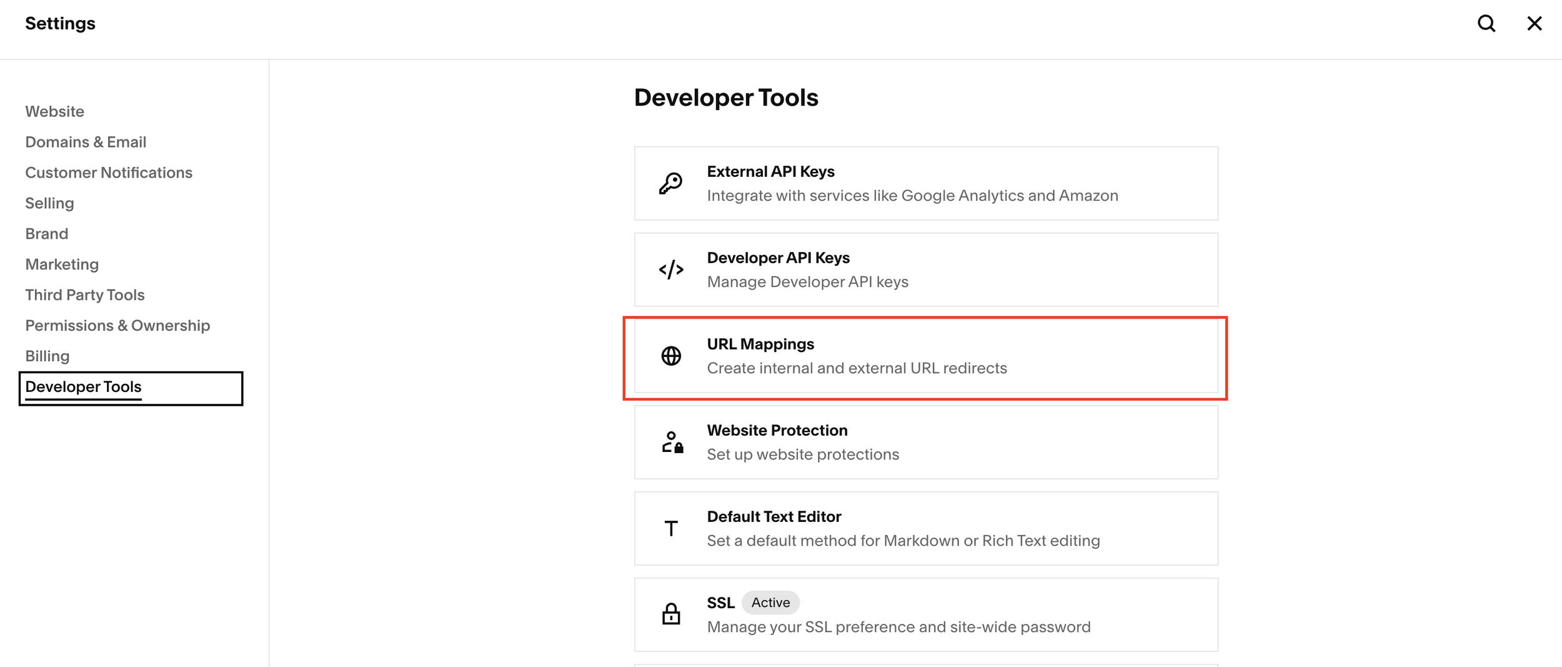The image size is (1562, 667).
Task: Click the text icon beside Default Text Editor
Action: click(x=670, y=528)
